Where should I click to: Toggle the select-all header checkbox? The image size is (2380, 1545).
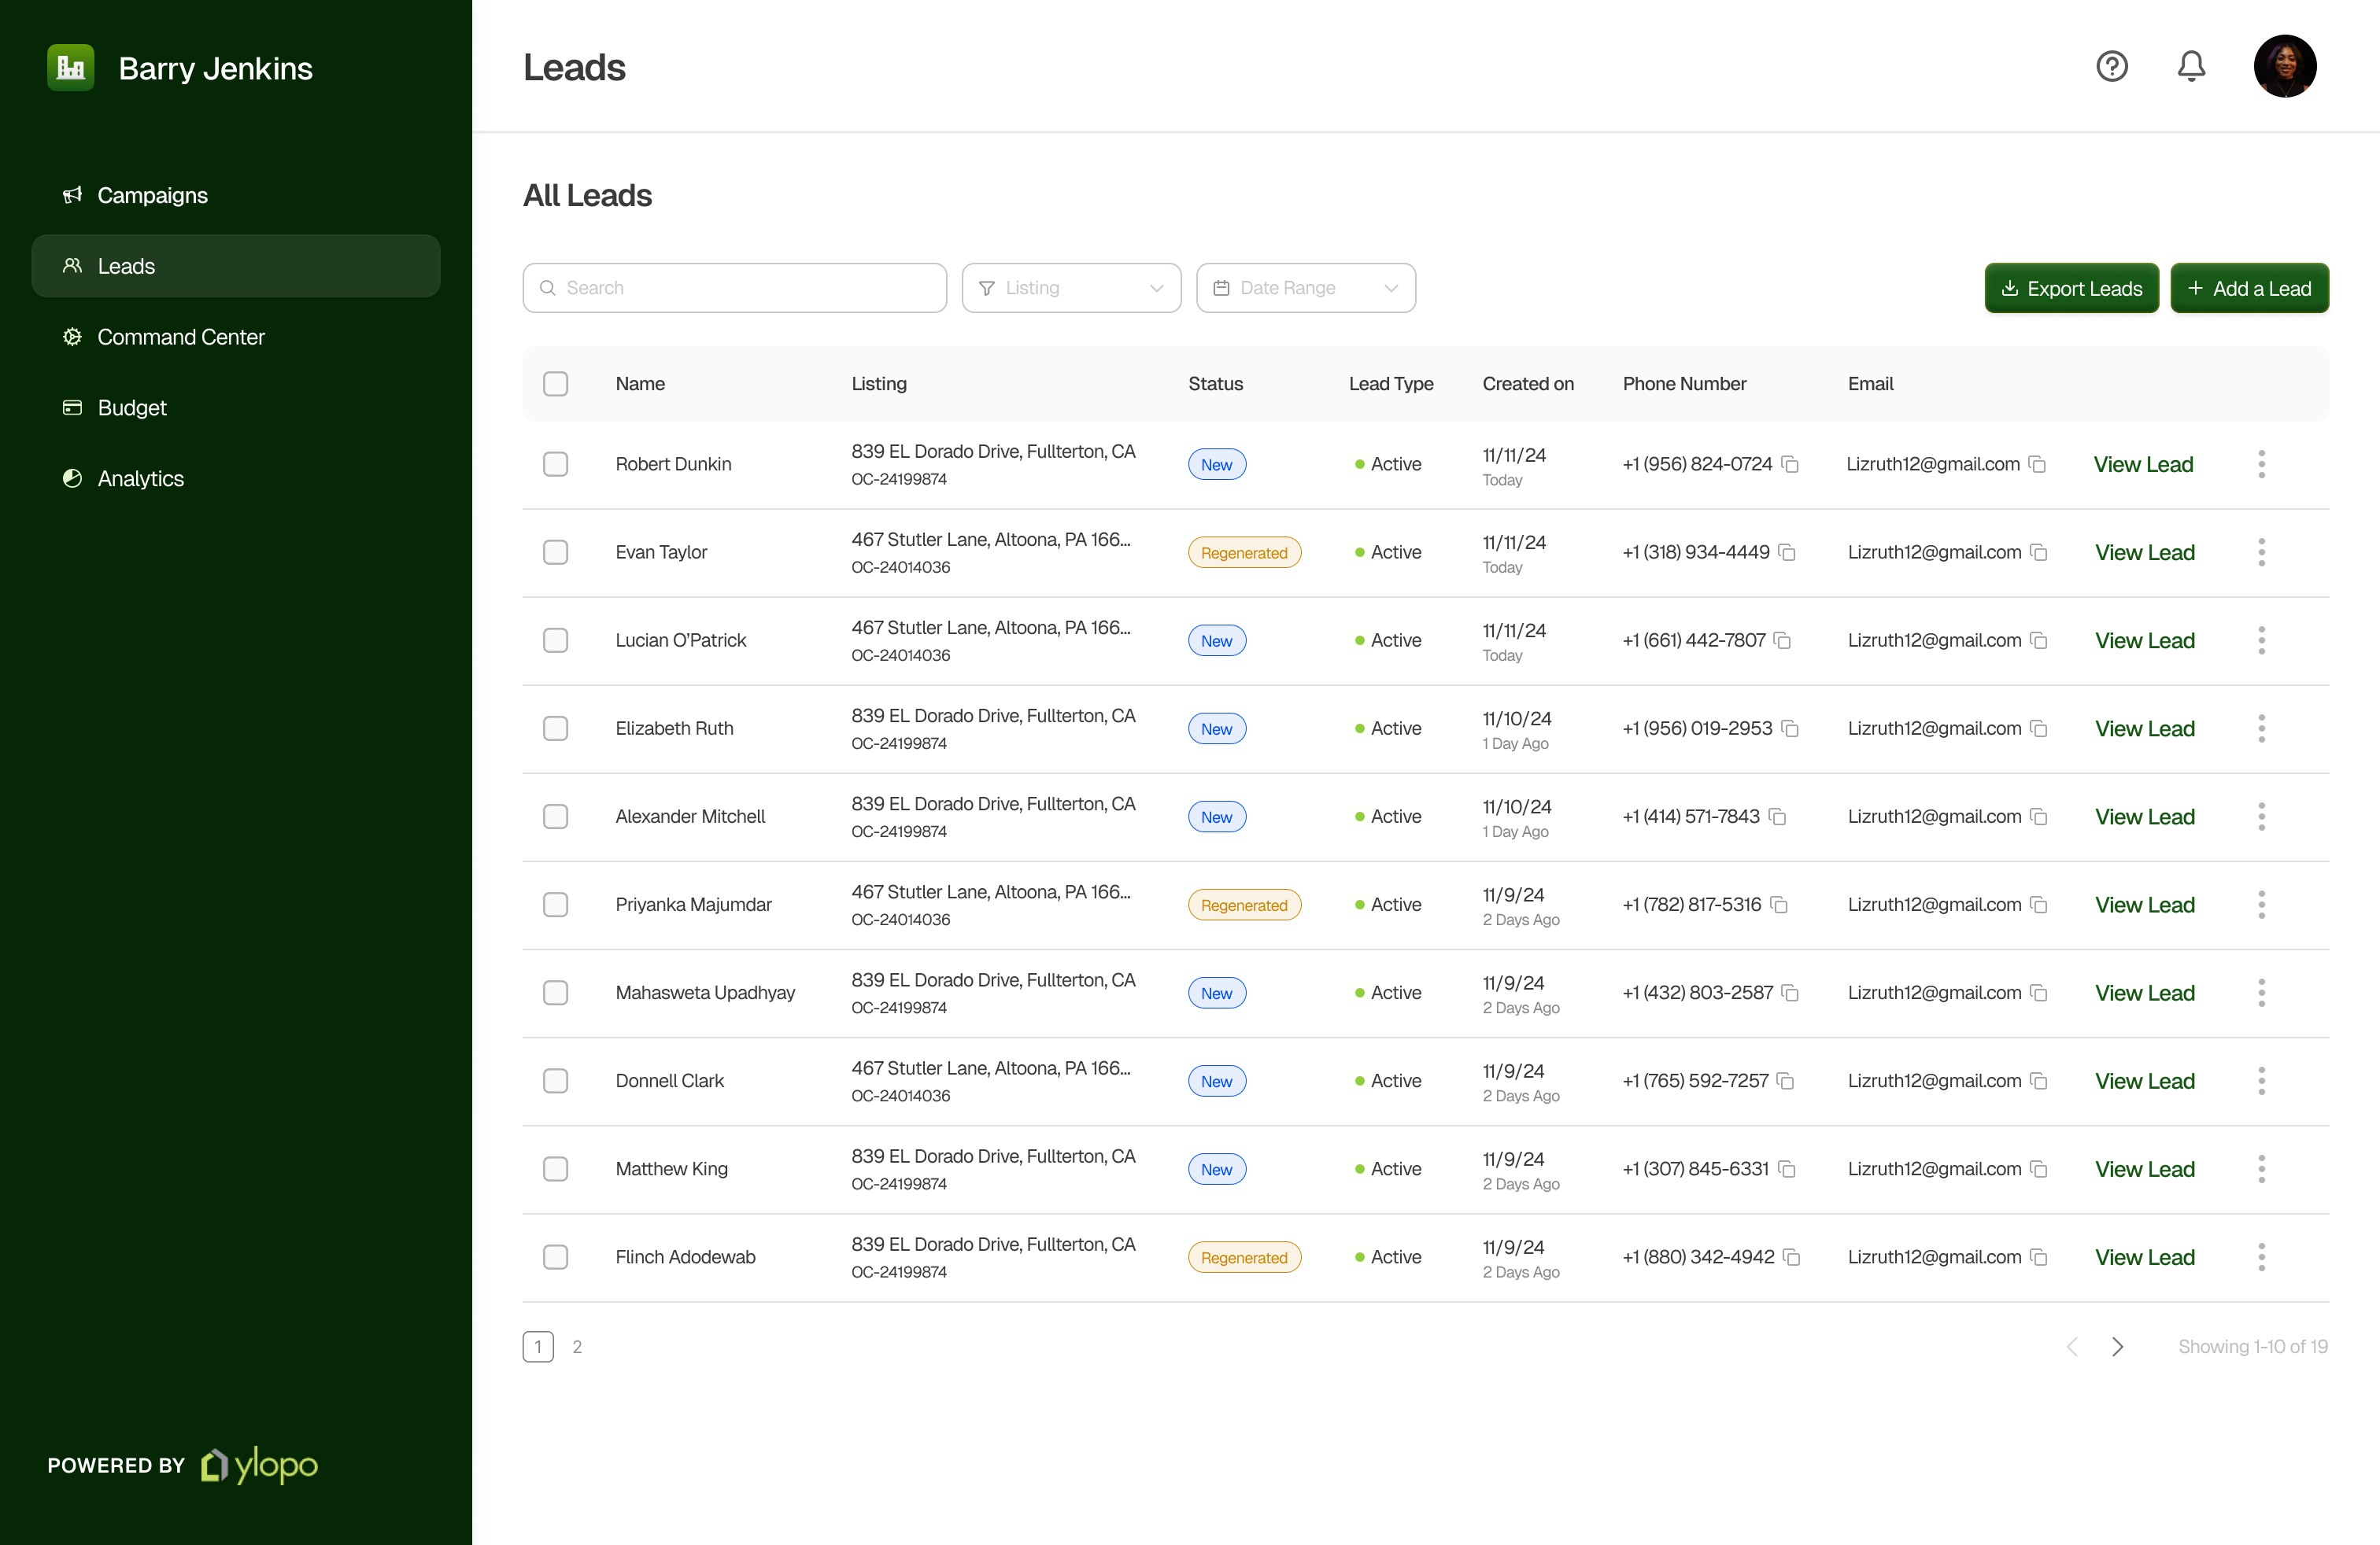pyautogui.click(x=555, y=384)
